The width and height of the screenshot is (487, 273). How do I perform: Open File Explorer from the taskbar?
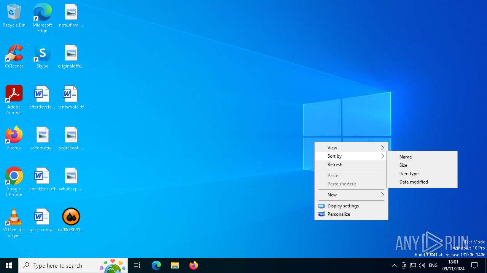(x=175, y=265)
